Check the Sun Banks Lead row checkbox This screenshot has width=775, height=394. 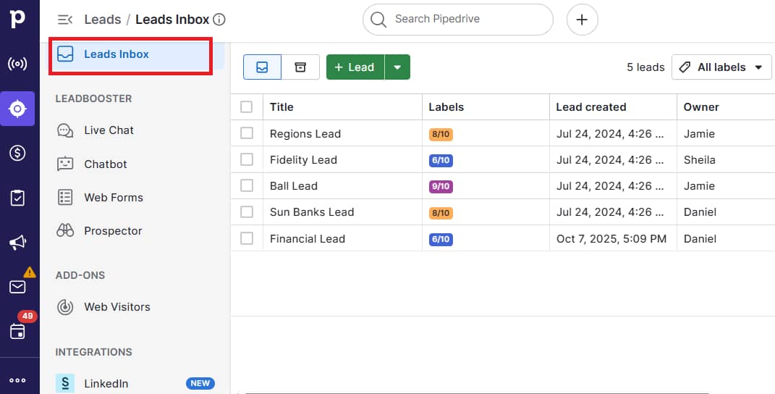tap(247, 212)
